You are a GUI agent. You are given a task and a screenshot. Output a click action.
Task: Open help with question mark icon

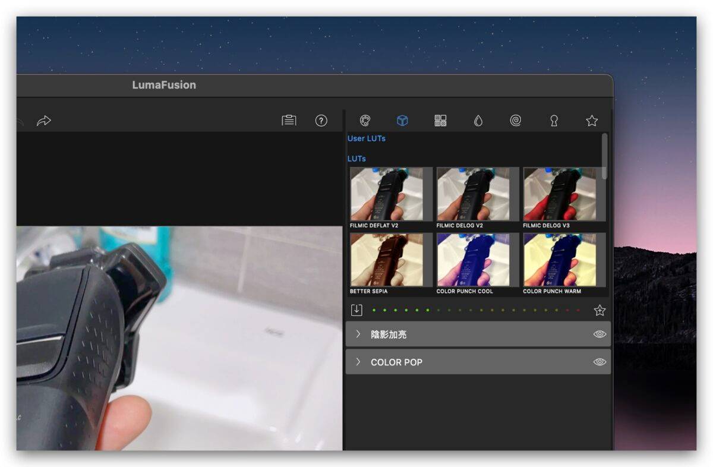[x=321, y=121]
